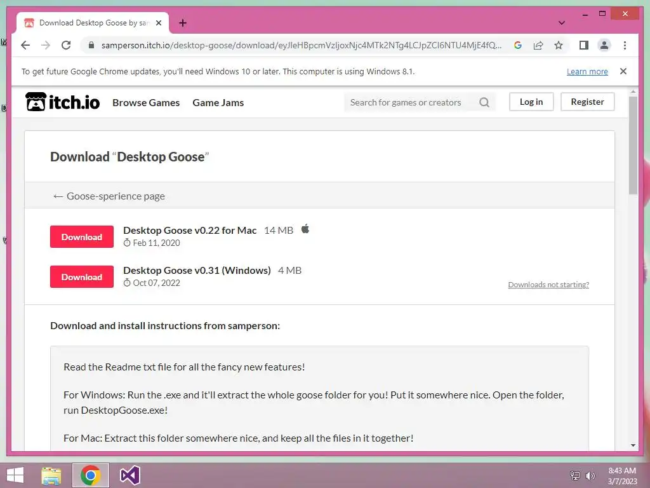Open the Learn more link
Screen dimensions: 650x488
point(587,71)
